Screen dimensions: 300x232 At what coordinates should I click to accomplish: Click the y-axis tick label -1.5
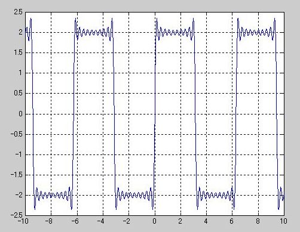tap(17, 175)
